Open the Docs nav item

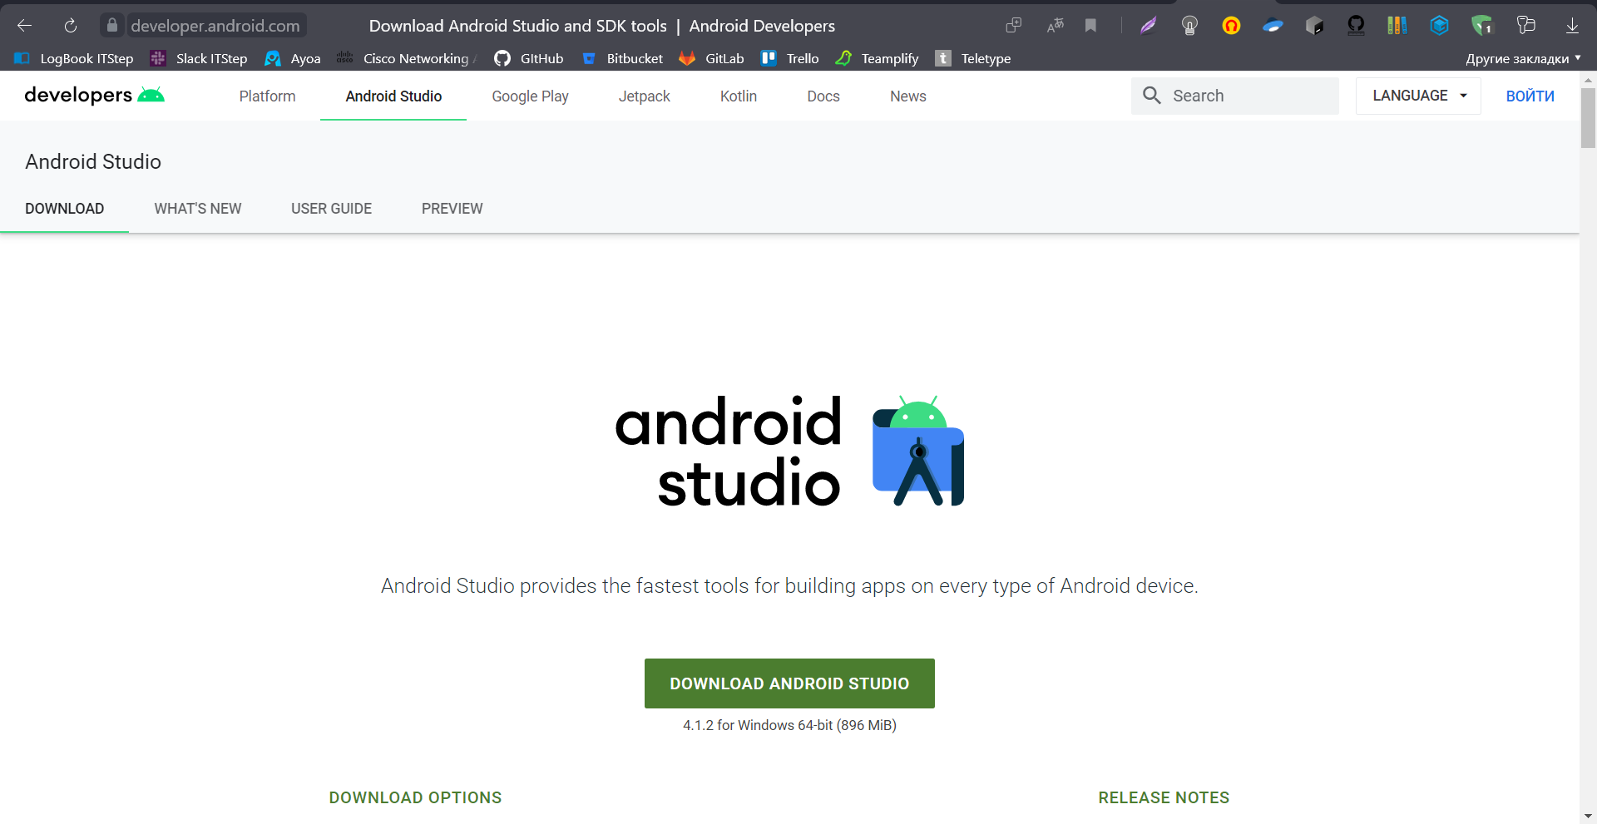(823, 96)
